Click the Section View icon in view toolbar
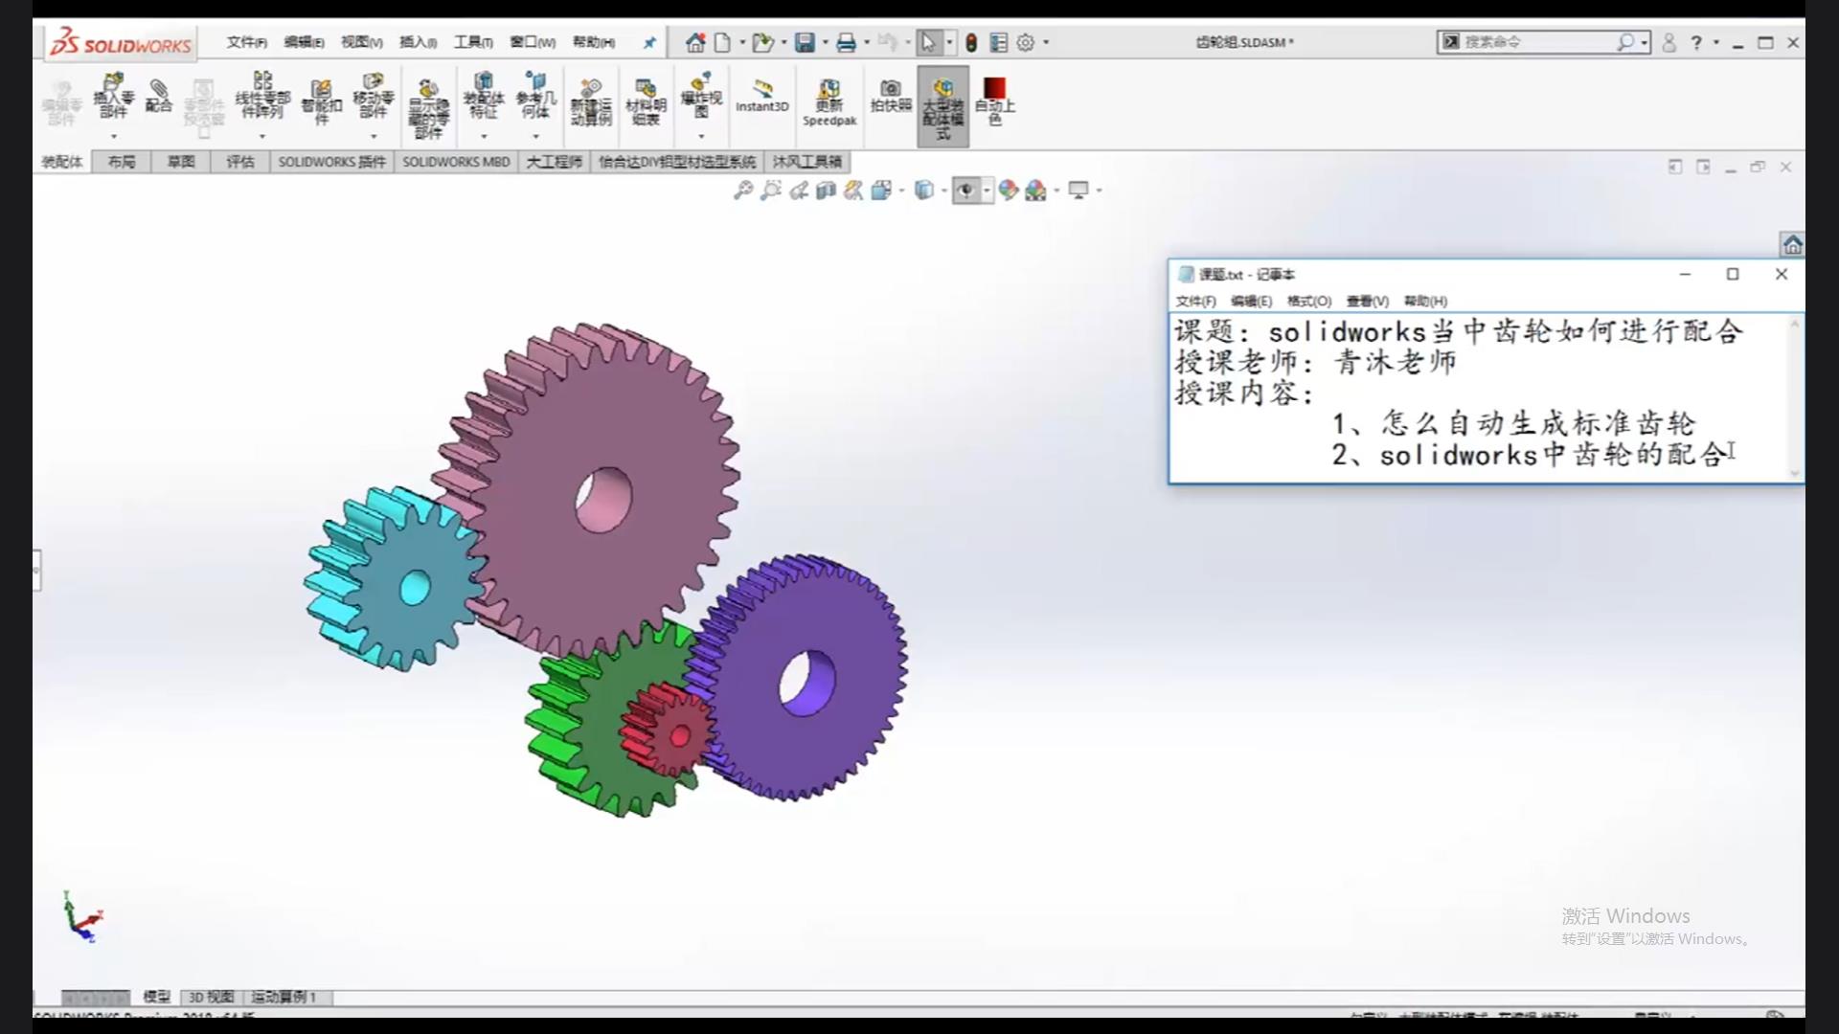 826,191
